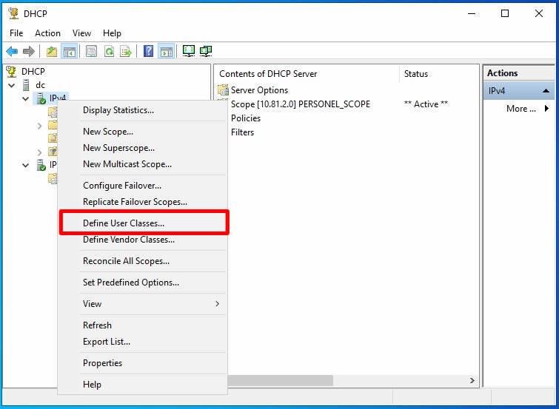Click the IPv4 server icon in tree
This screenshot has width=559, height=409.
point(41,98)
